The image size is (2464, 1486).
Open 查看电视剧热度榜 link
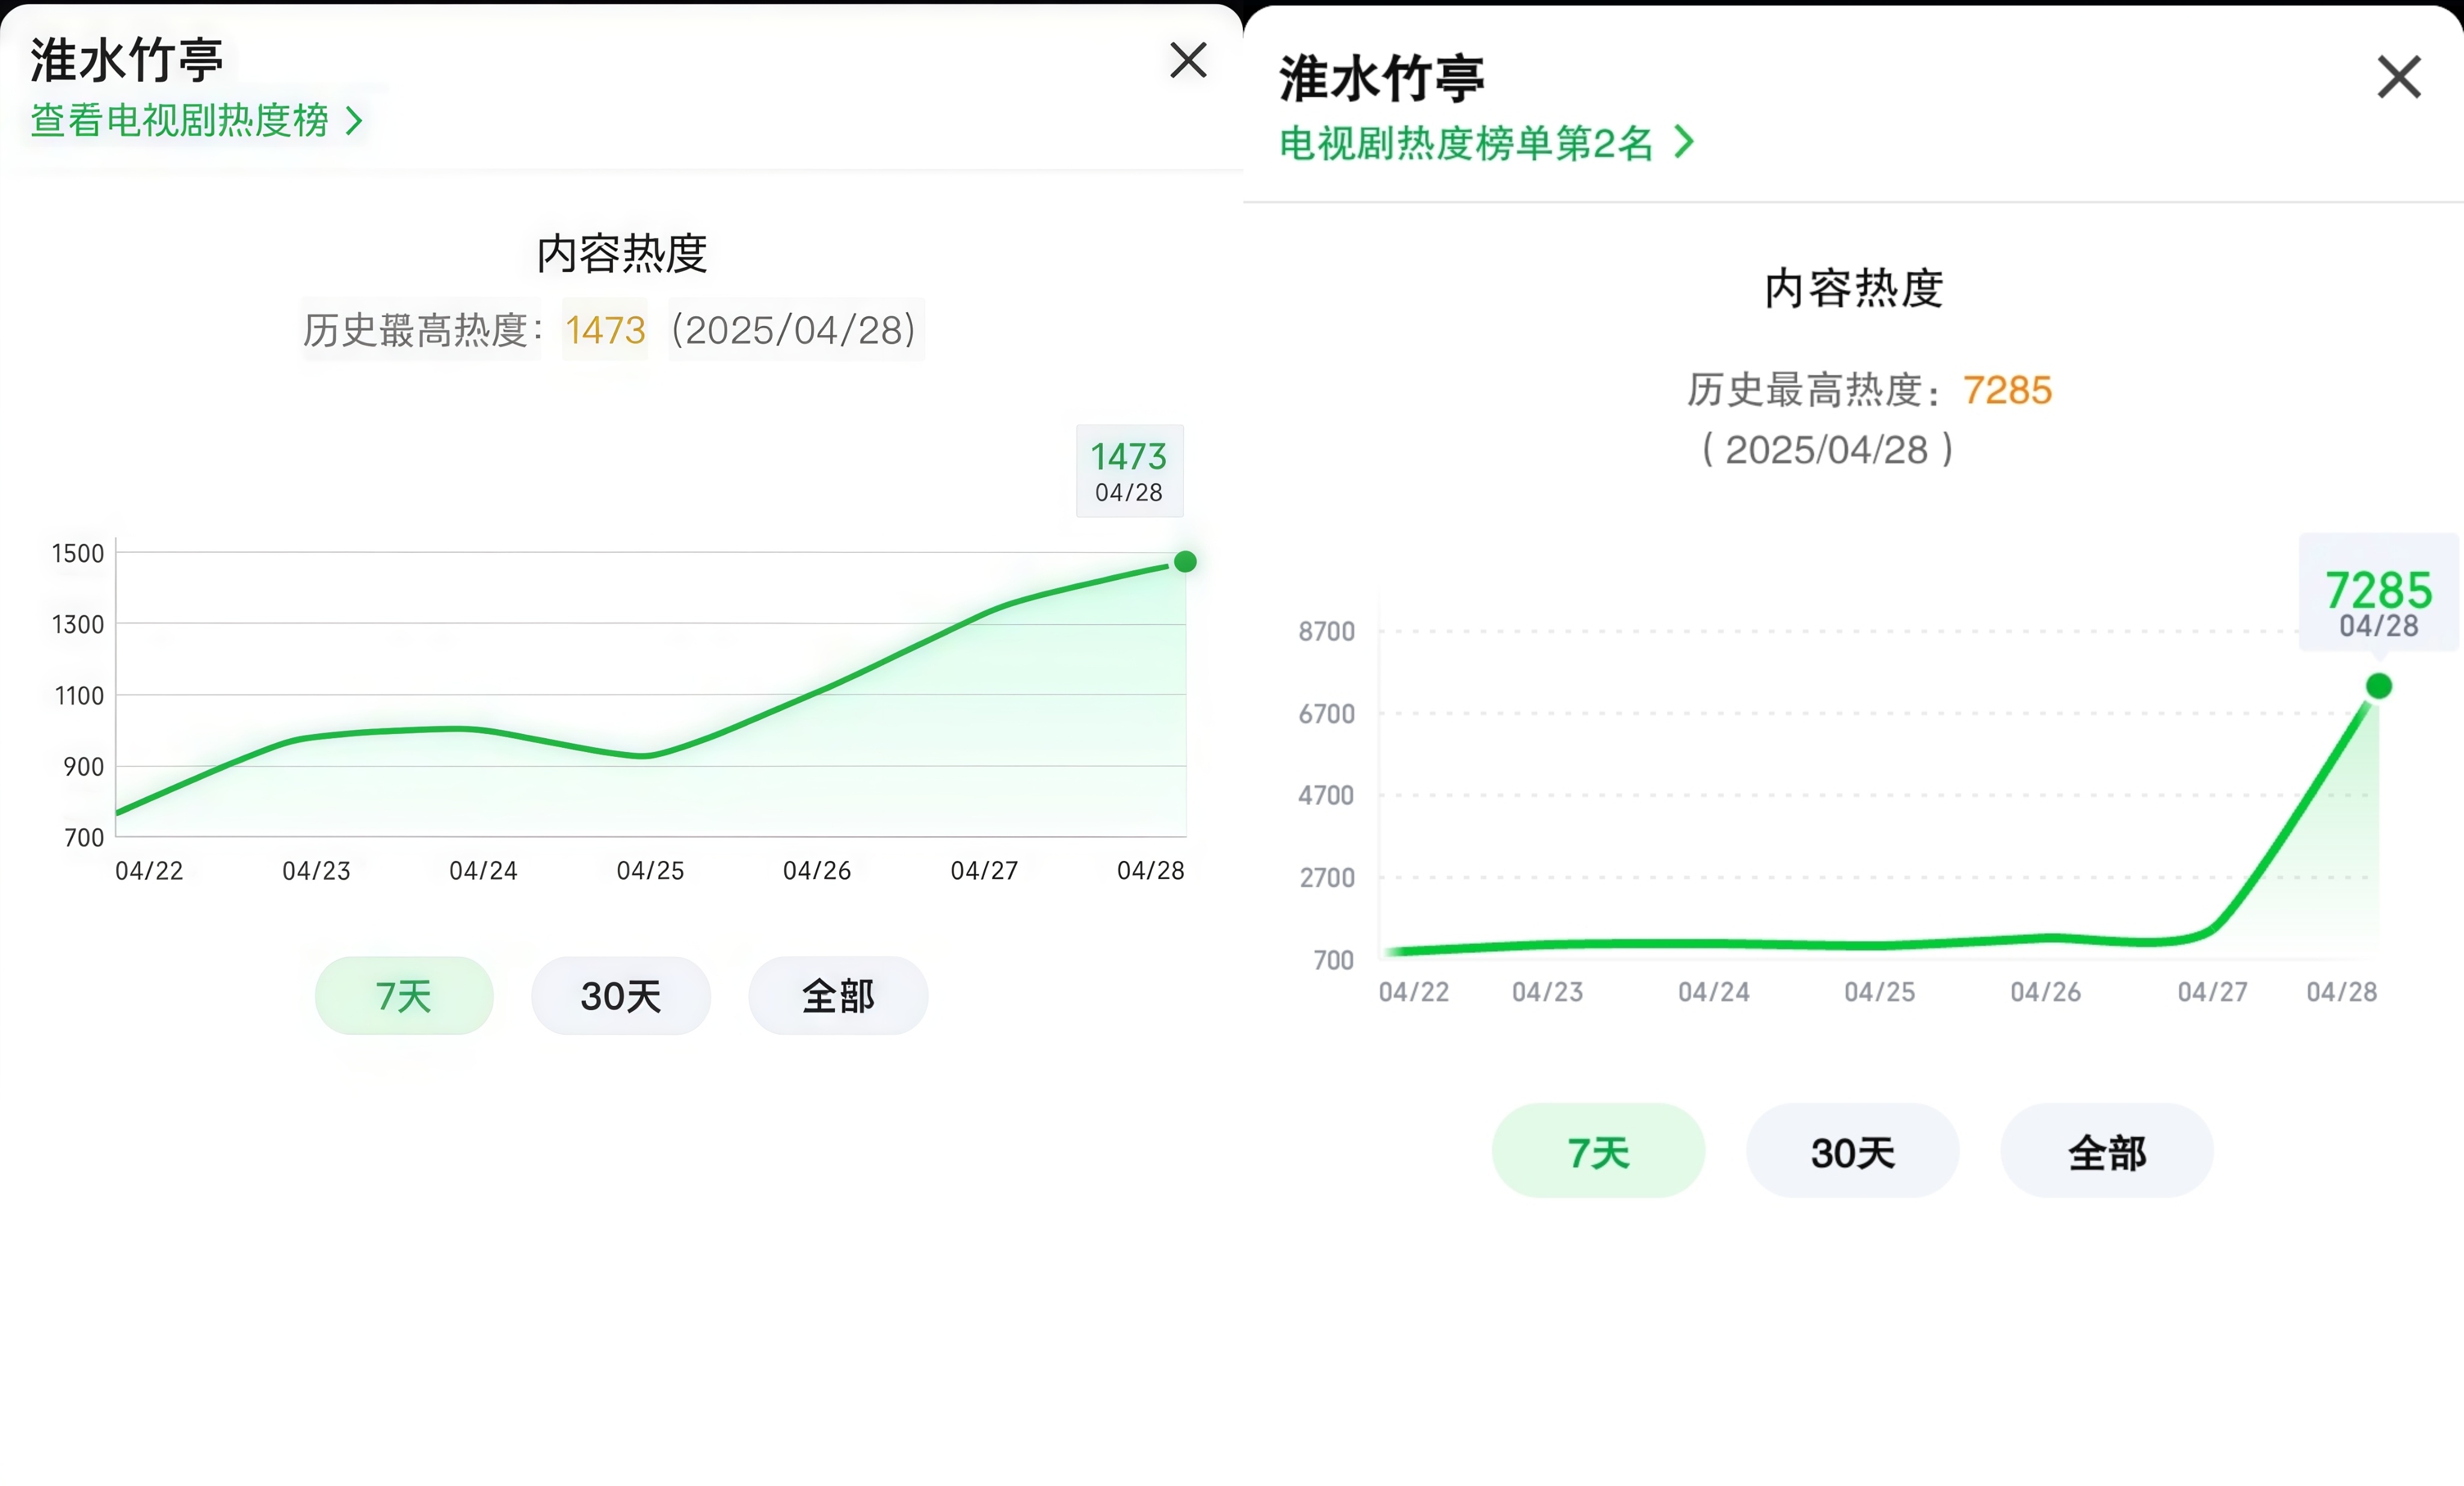180,121
